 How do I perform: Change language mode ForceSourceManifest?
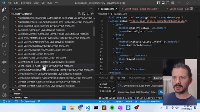(150, 102)
